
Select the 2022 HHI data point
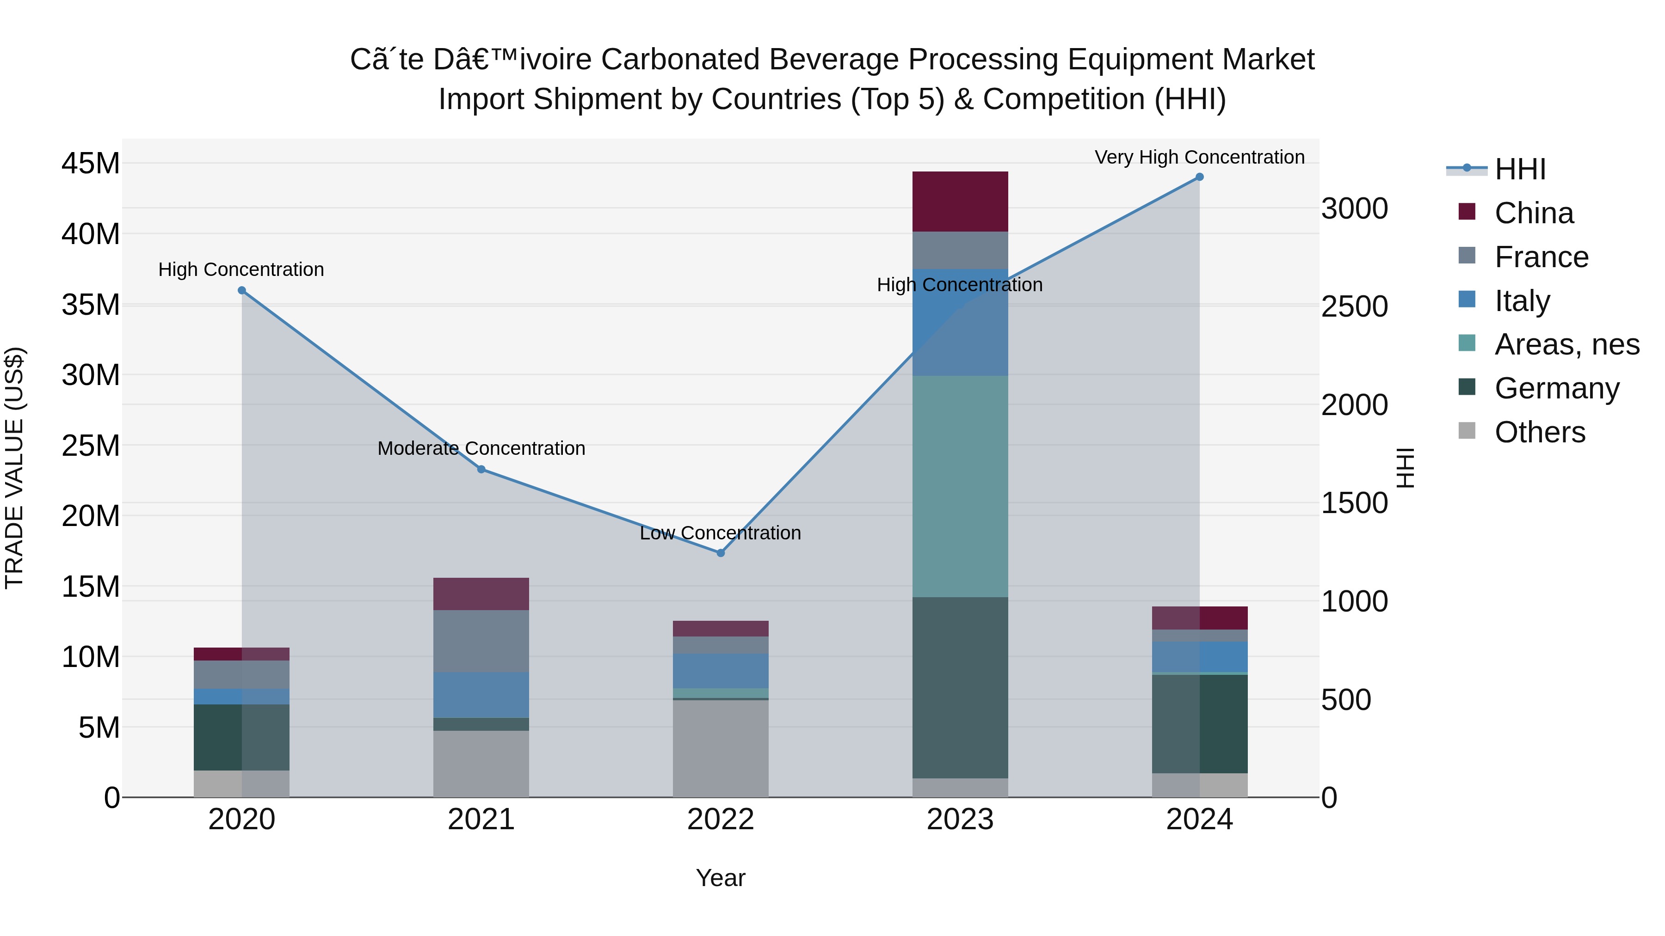(x=721, y=553)
